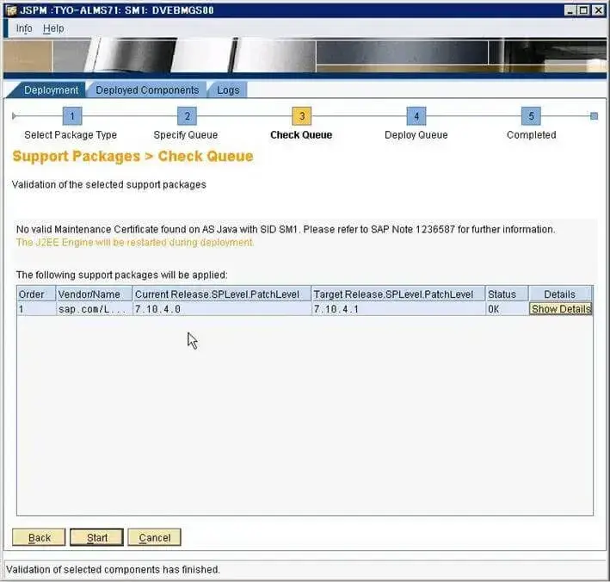Maximize the JSPM window

coord(583,10)
